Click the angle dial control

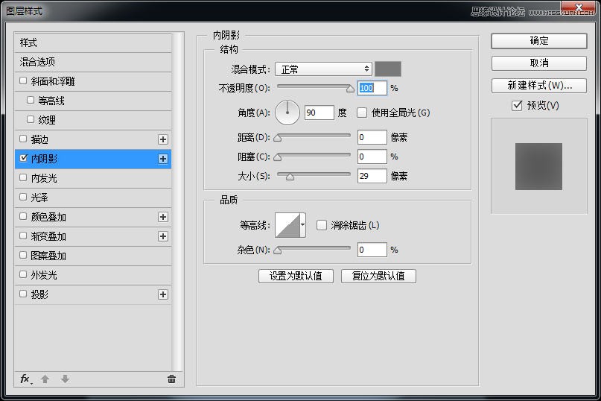[x=287, y=113]
